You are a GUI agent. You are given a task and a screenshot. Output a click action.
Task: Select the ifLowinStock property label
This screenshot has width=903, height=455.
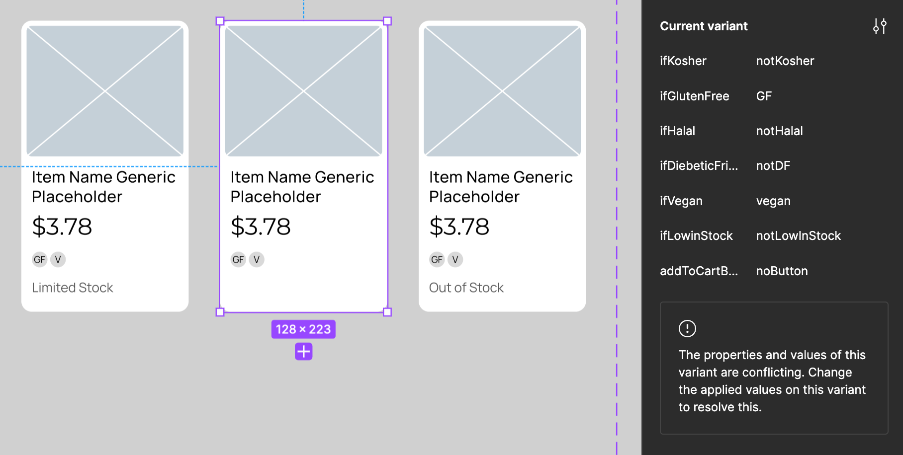[696, 236]
